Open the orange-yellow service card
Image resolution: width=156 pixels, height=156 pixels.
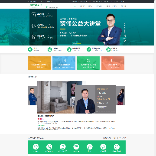39,63
